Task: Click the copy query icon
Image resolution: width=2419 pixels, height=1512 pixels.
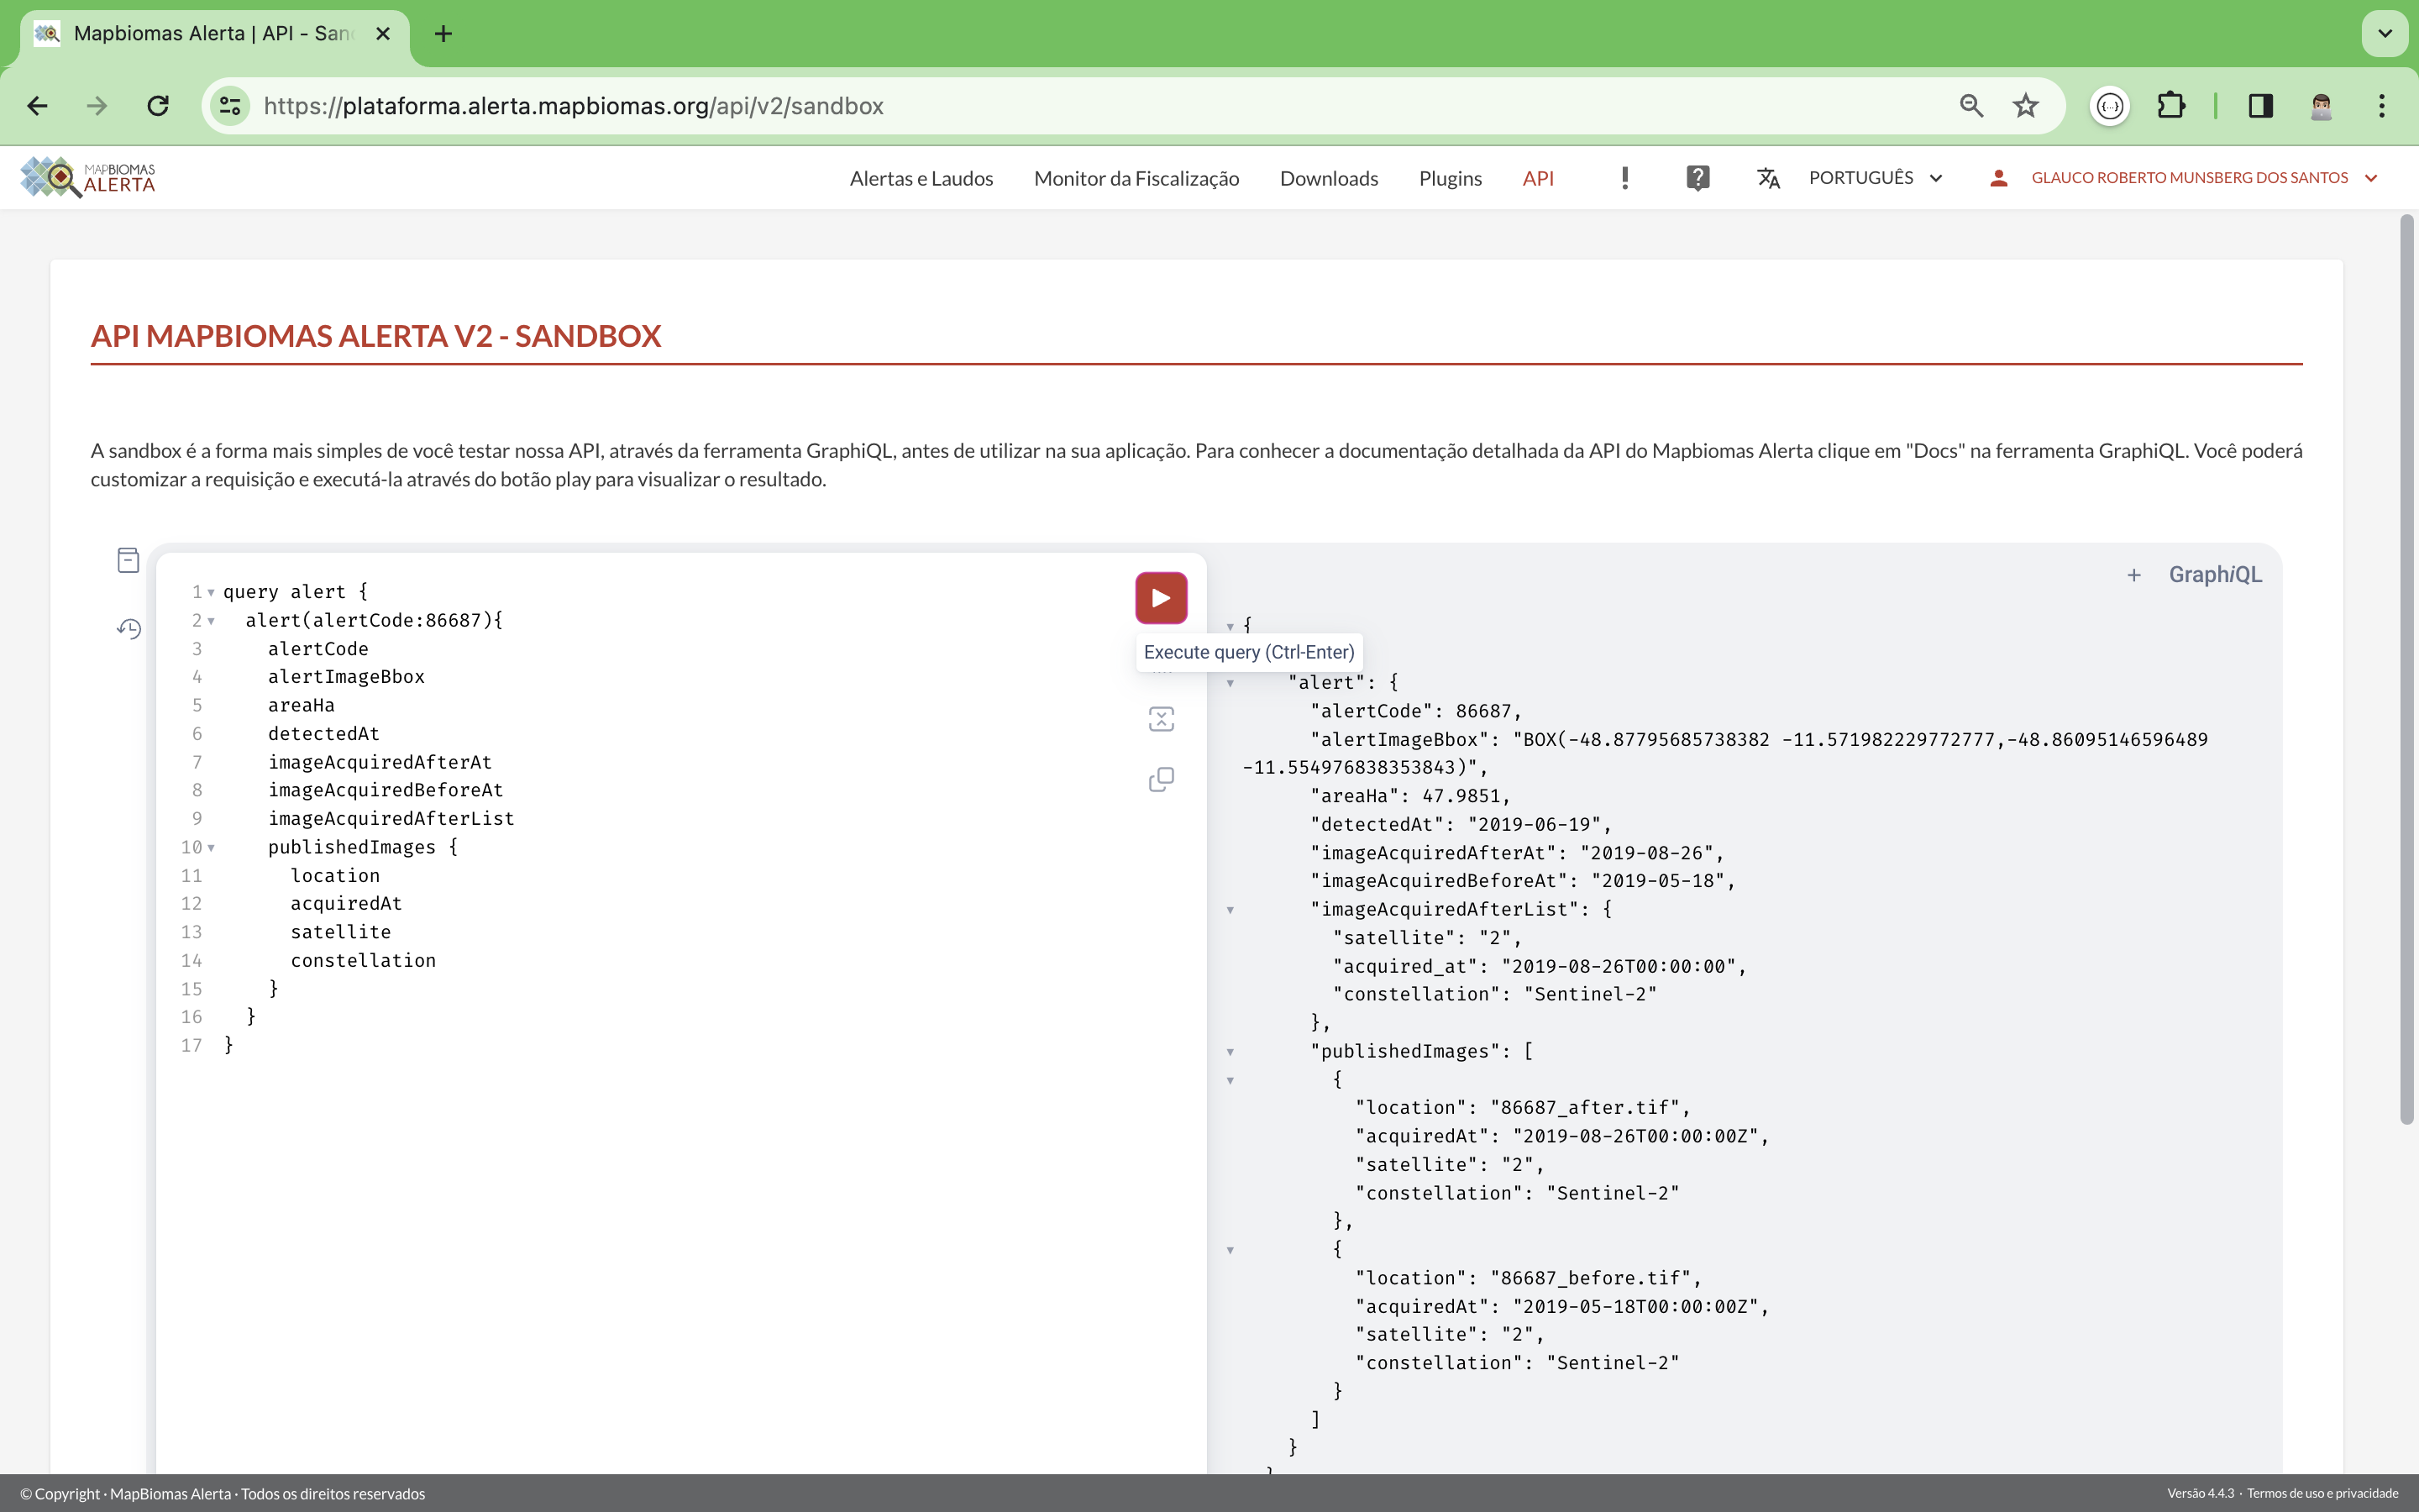Action: point(1161,779)
